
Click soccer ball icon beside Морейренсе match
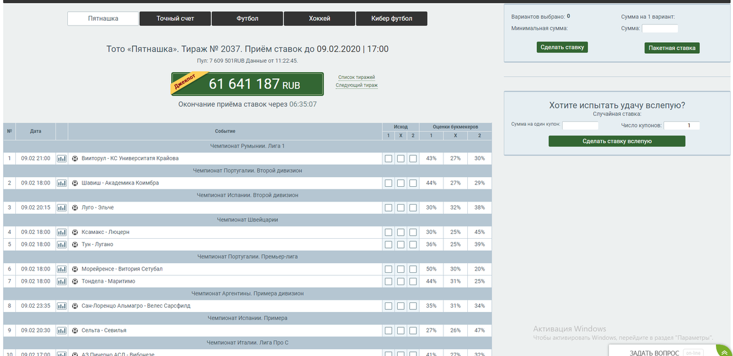point(75,269)
